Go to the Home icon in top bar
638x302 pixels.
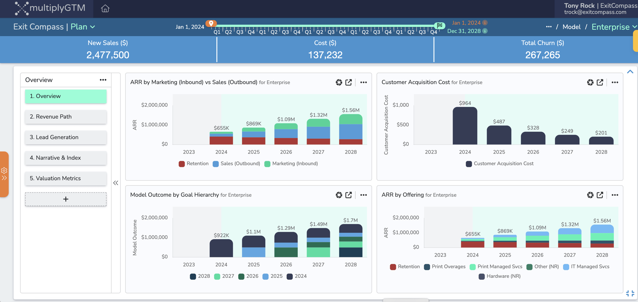click(x=105, y=8)
